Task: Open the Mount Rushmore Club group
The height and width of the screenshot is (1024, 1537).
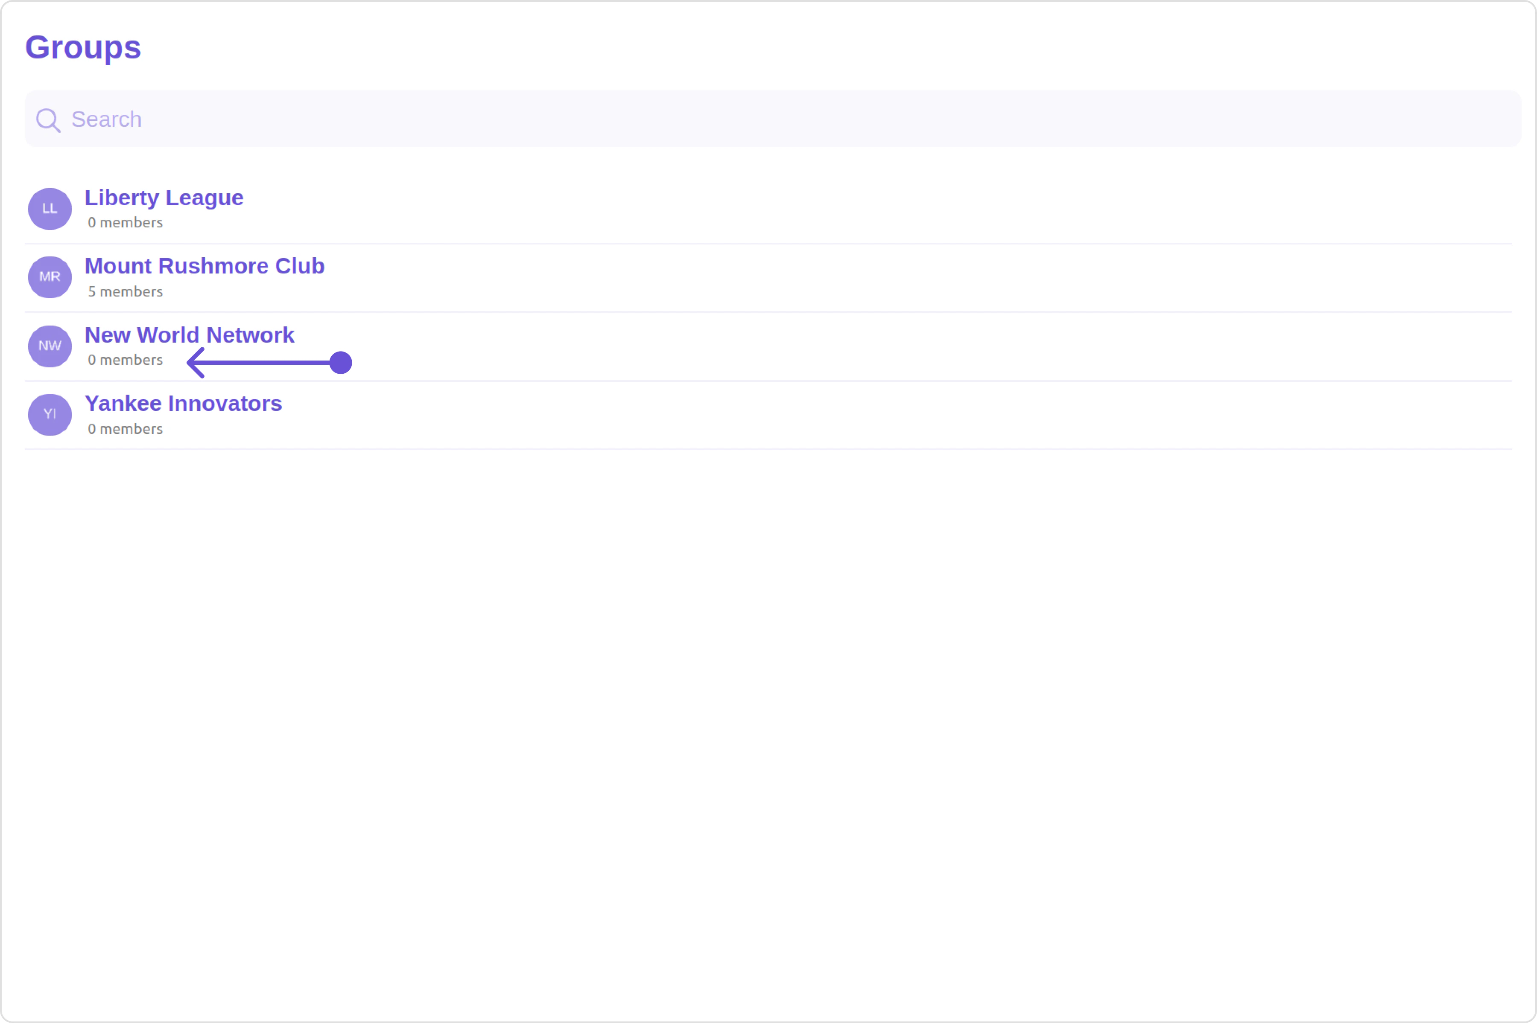Action: pos(204,266)
